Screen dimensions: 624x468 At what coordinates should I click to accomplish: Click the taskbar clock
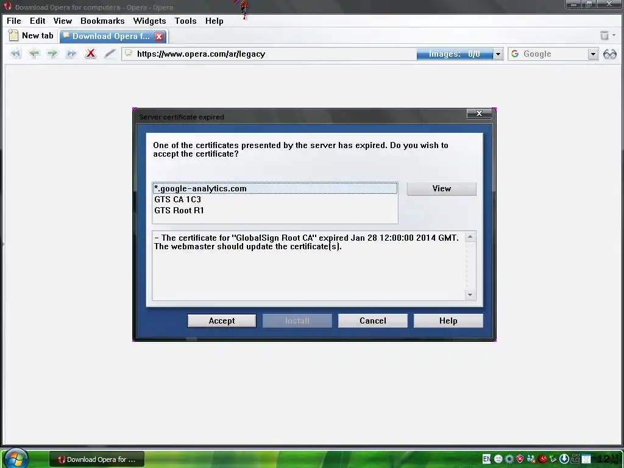[x=609, y=459]
